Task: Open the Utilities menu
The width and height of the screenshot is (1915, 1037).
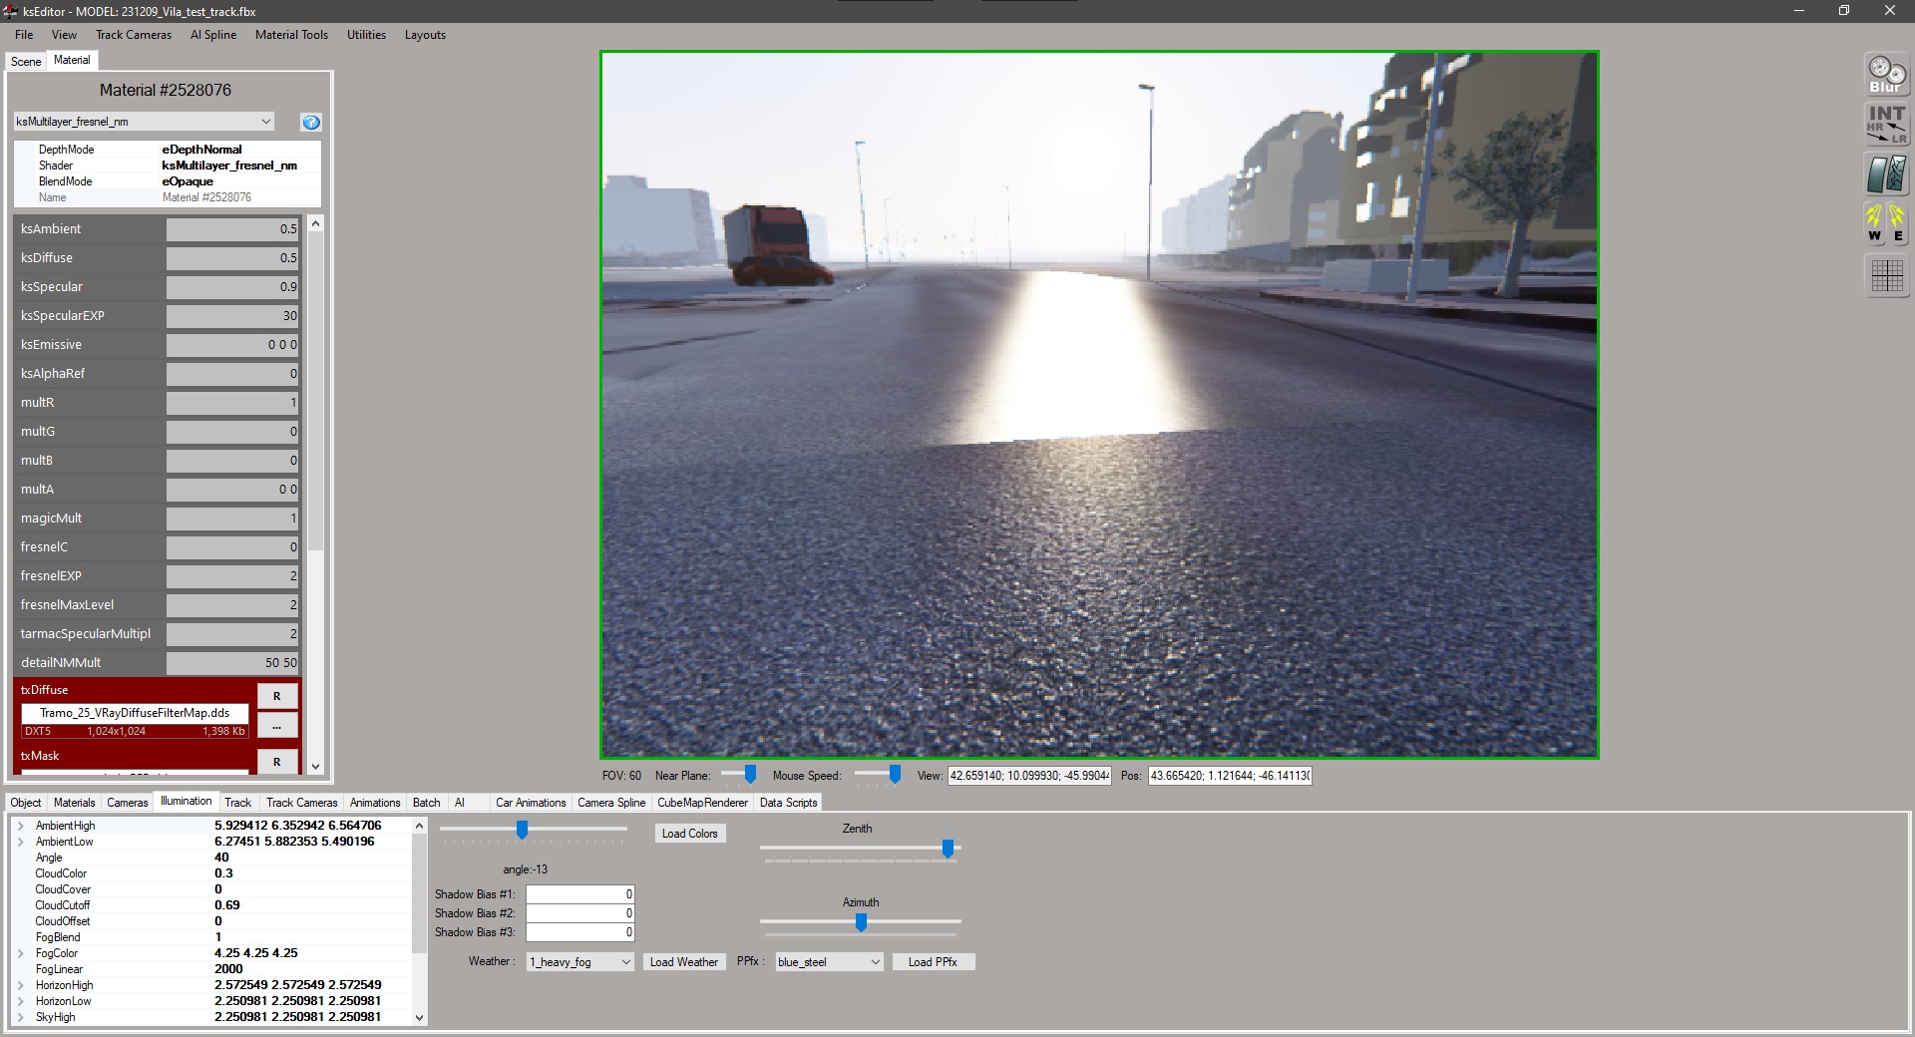Action: pyautogui.click(x=366, y=35)
